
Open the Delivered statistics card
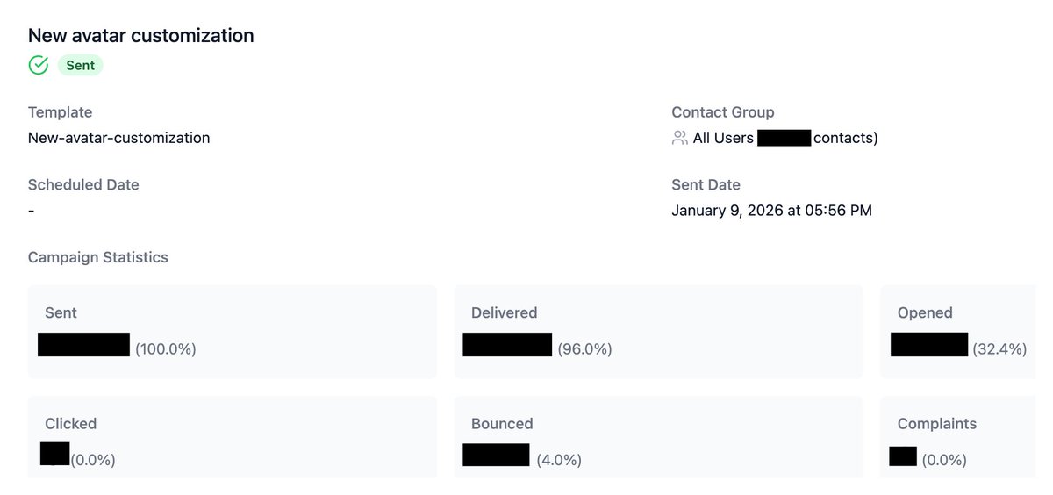tap(658, 332)
